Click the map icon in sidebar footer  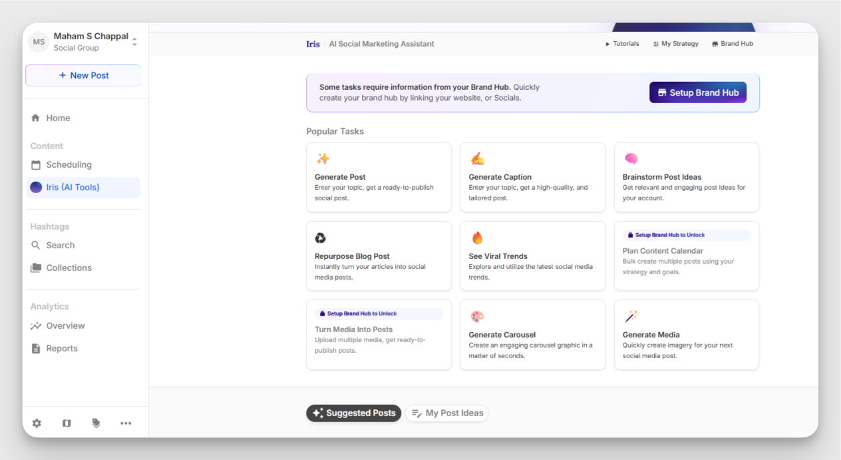[x=67, y=423]
